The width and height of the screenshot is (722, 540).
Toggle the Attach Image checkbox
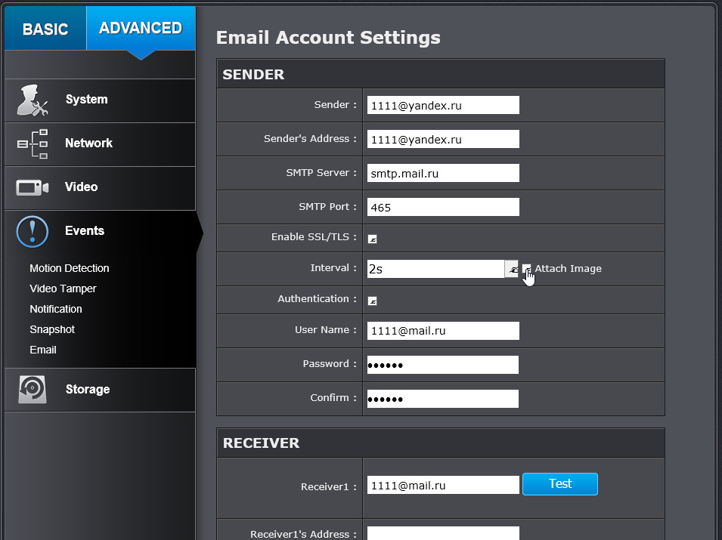pos(527,269)
